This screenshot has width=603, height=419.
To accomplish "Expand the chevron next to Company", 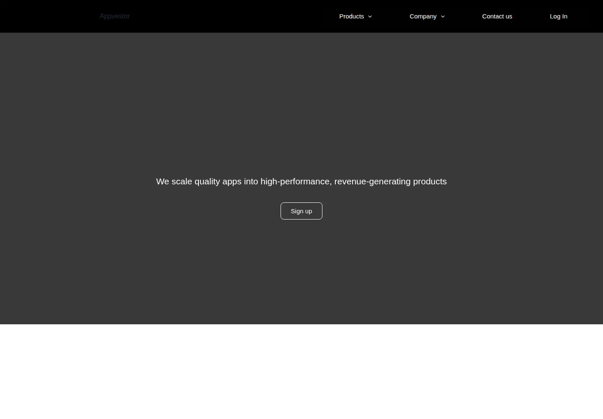I will [443, 16].
